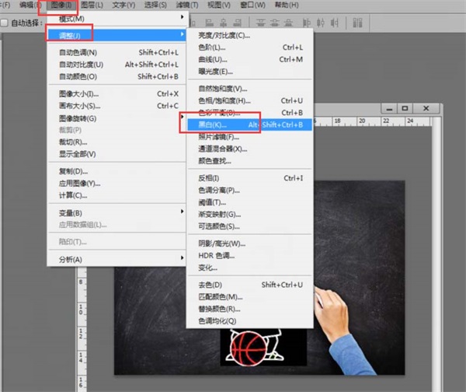466x392 pixels.
Task: Choose 亮度/对比度(C)... adjustment
Action: tap(249, 36)
